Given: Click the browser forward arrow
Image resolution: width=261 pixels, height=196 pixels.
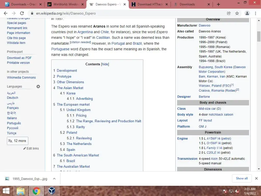Looking at the screenshot, I should pyautogui.click(x=14, y=13).
